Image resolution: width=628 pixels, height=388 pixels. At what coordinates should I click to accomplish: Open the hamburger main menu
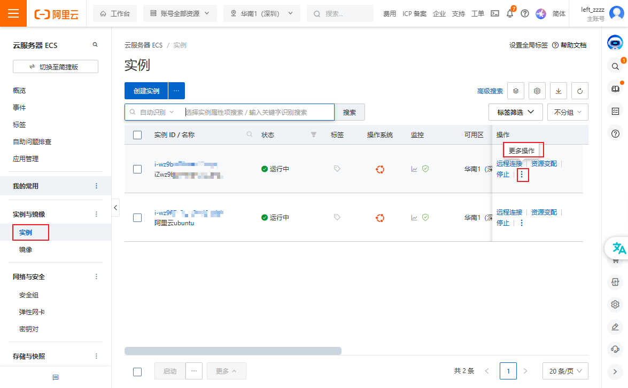13,13
